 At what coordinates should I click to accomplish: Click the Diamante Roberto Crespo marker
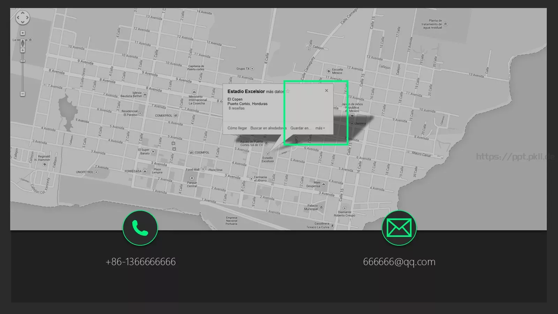(x=345, y=208)
